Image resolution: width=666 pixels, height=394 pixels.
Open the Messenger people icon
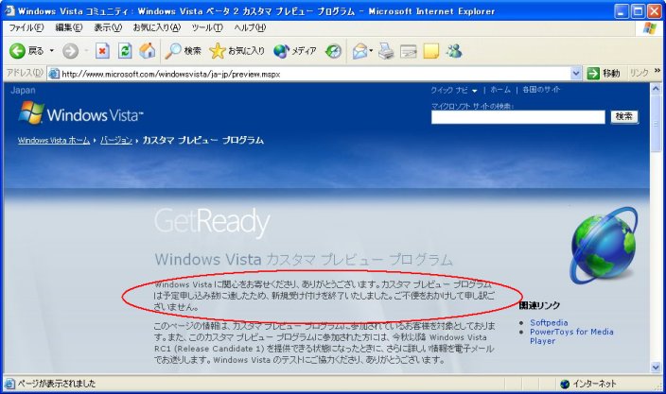tap(454, 51)
